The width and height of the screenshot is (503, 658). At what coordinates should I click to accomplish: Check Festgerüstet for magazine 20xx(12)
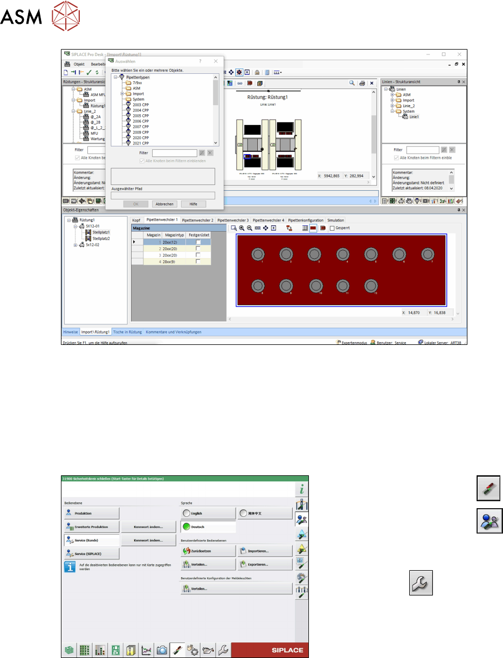[x=198, y=243]
